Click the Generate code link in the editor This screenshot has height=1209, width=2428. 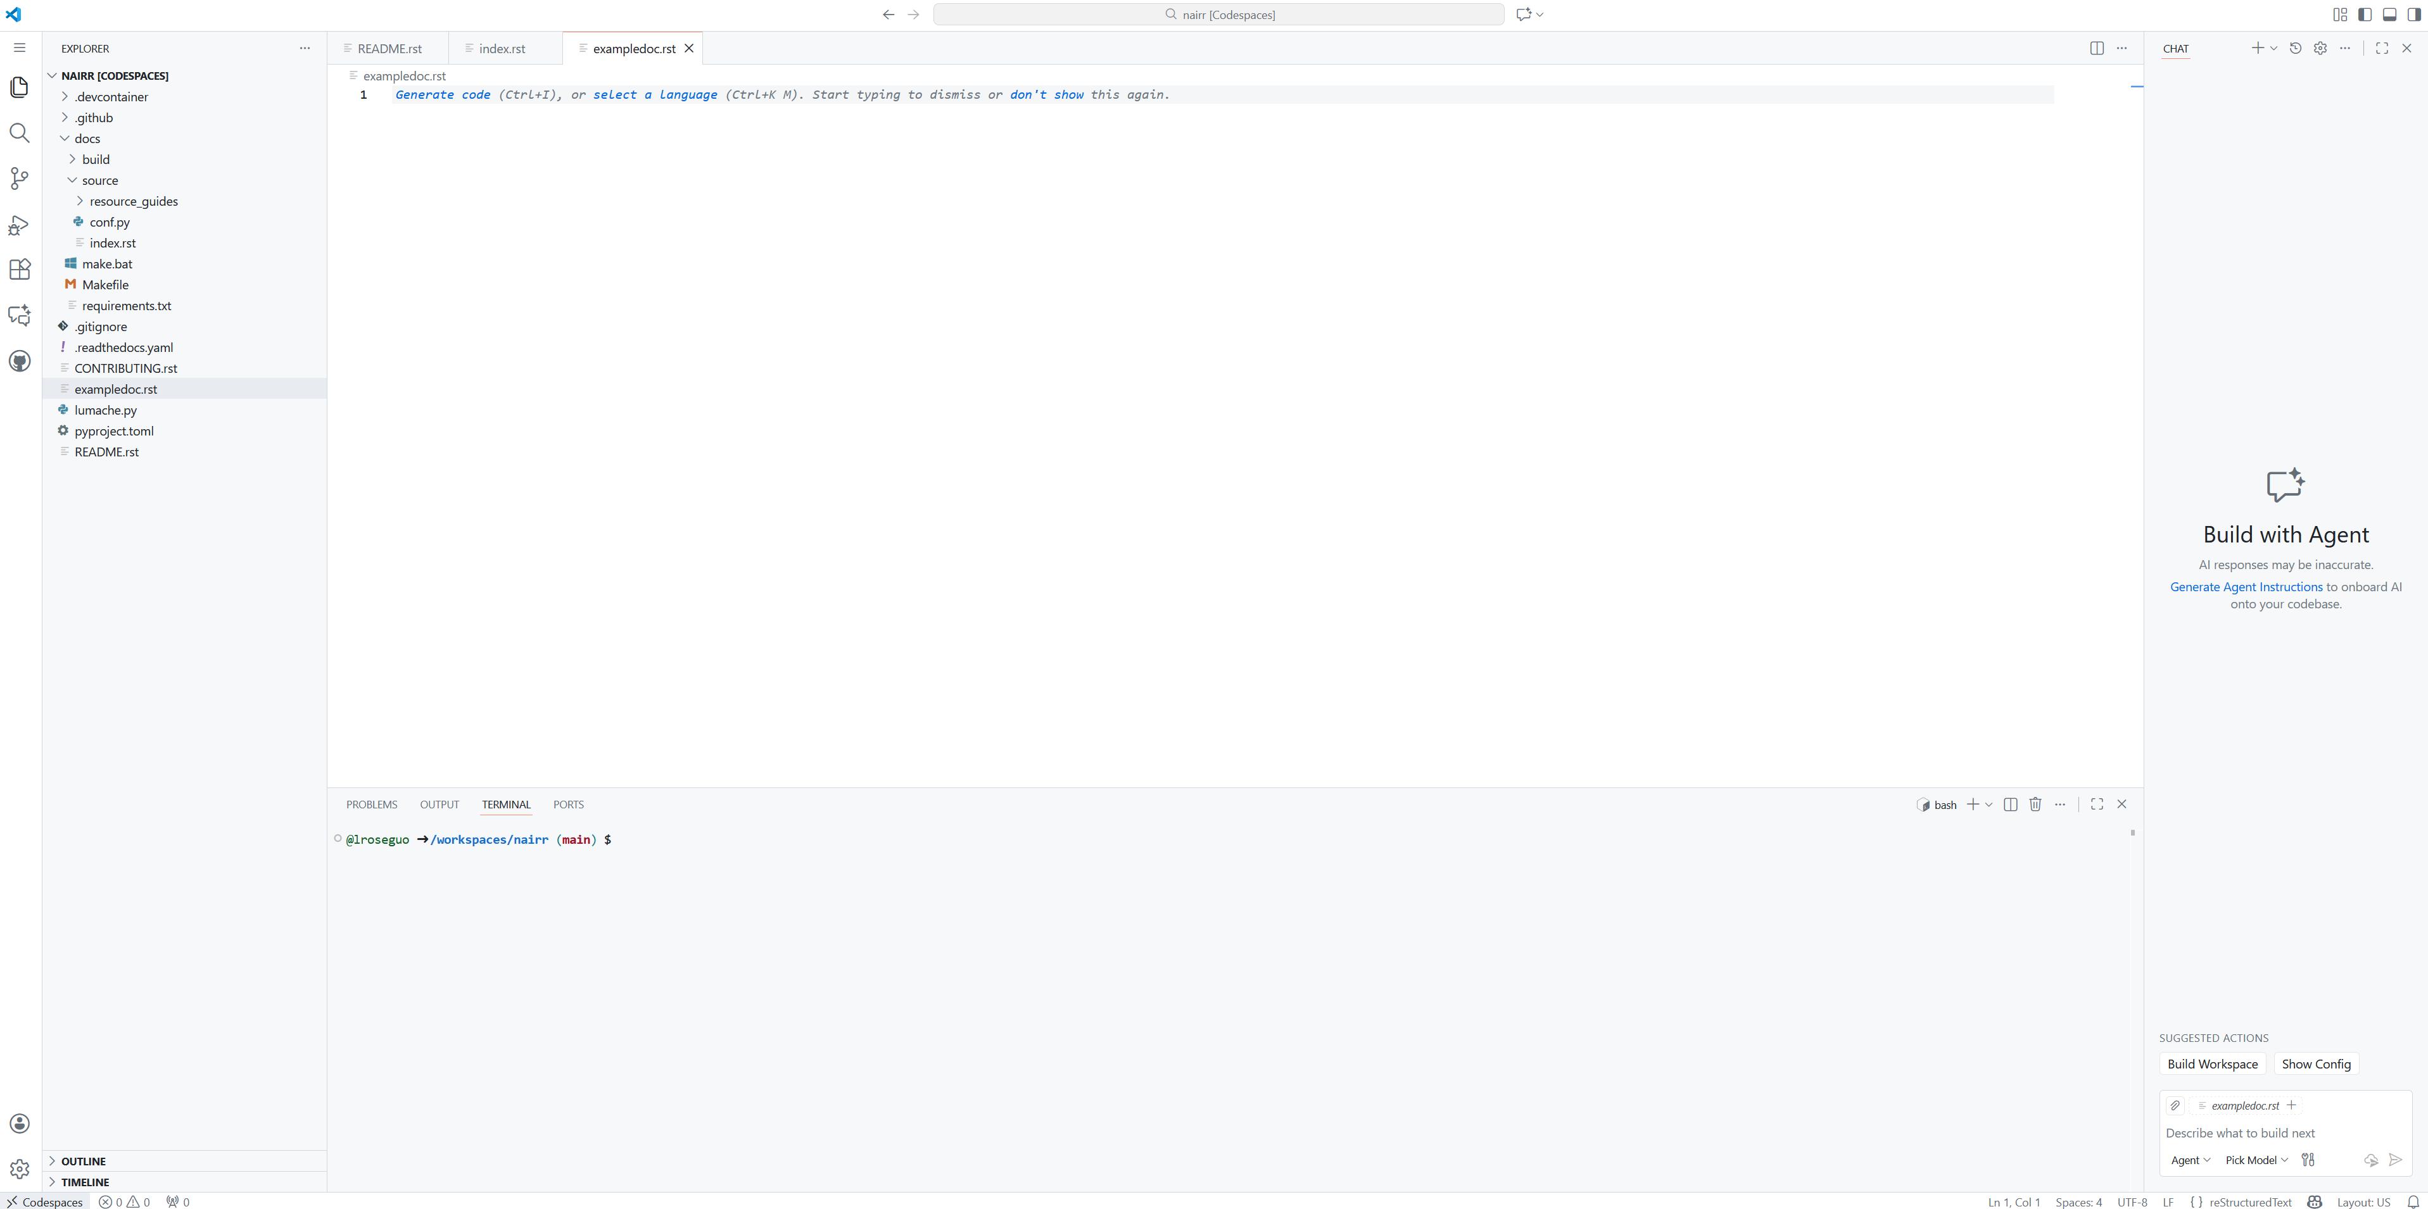(443, 94)
